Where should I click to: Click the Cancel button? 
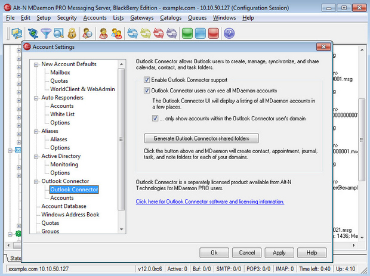point(247,253)
